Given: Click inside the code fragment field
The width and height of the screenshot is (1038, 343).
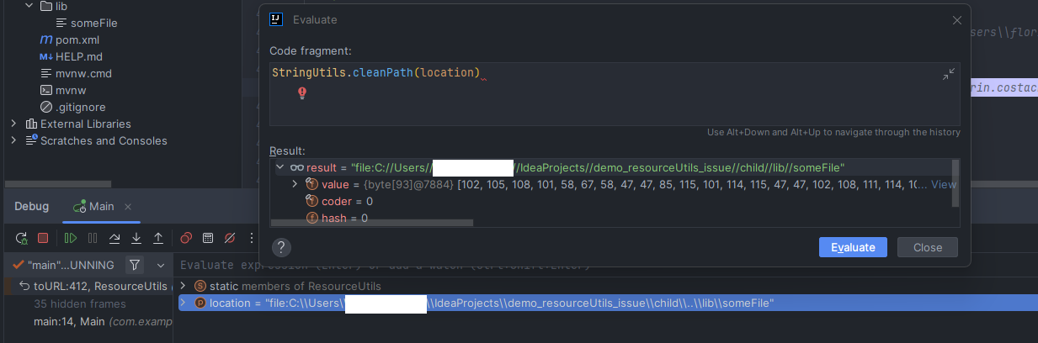Looking at the screenshot, I should coord(615,94).
